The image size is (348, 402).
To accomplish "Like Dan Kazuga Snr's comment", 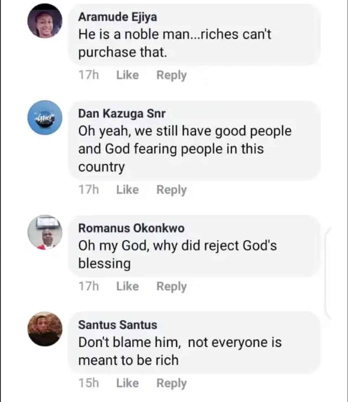I will coord(127,190).
